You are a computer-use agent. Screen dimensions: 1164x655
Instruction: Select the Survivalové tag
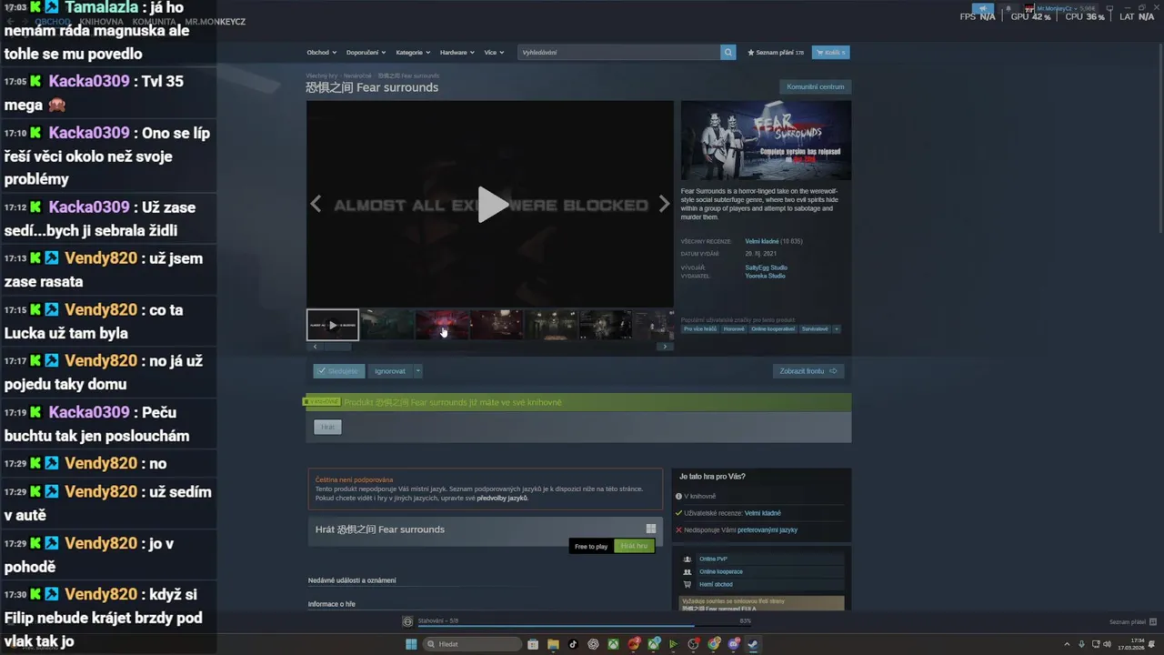pyautogui.click(x=815, y=329)
